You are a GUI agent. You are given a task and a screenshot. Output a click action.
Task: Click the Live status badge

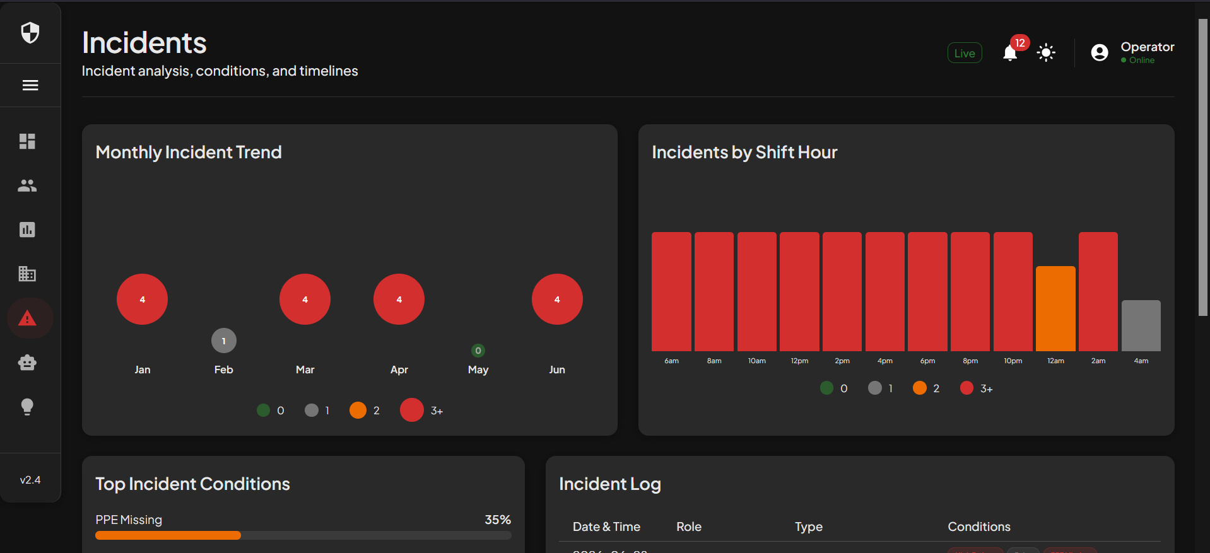click(965, 53)
